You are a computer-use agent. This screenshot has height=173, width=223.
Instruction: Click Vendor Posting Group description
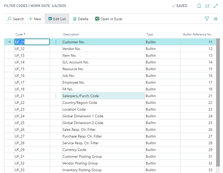pyautogui.click(x=103, y=163)
